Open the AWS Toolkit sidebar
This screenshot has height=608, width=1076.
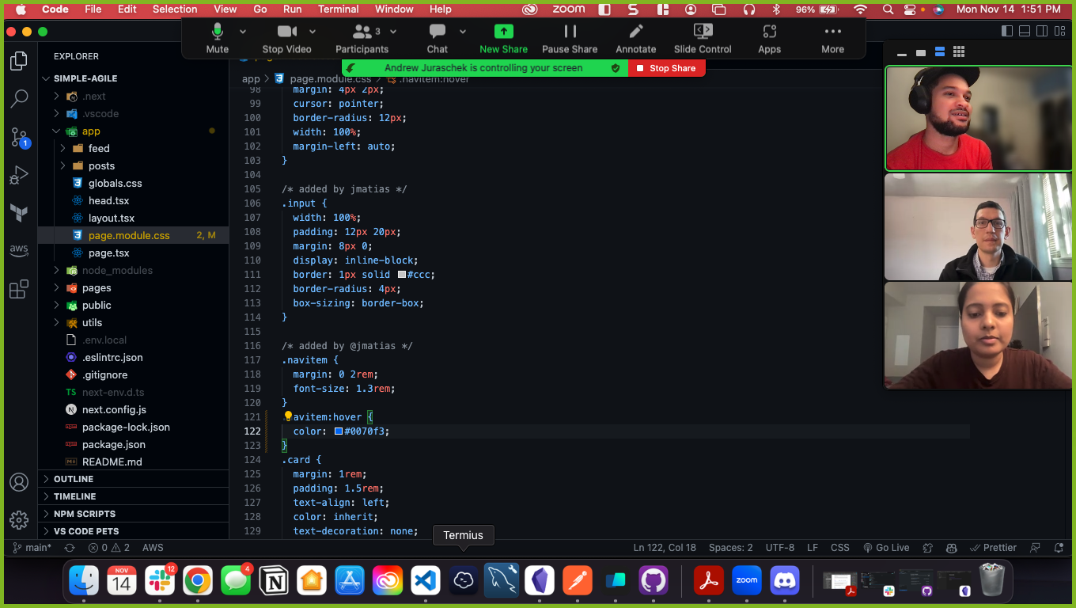point(19,250)
